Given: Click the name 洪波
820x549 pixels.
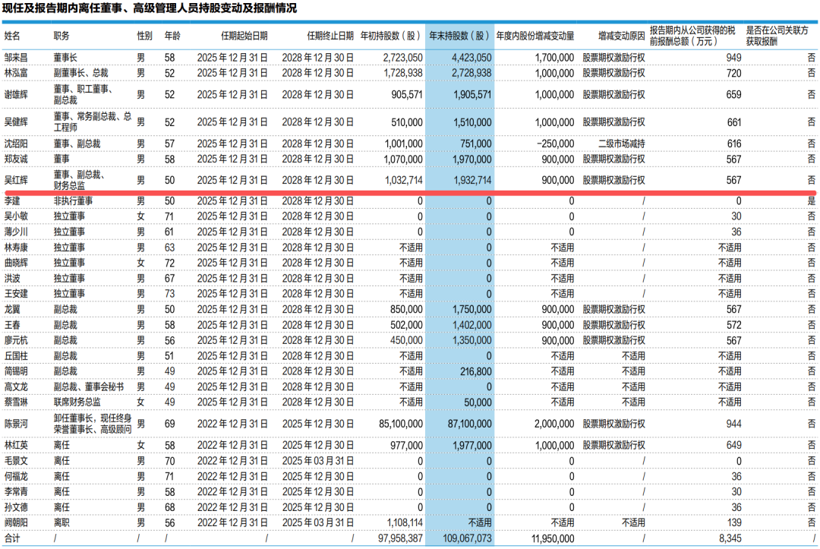Looking at the screenshot, I should 13,279.
